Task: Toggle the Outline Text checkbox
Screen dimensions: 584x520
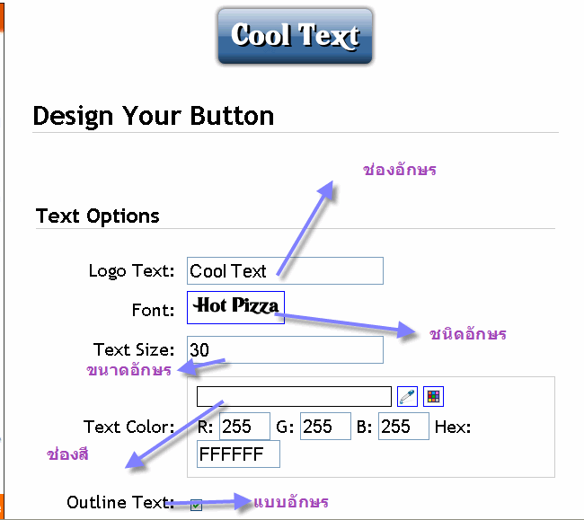Action: (196, 505)
